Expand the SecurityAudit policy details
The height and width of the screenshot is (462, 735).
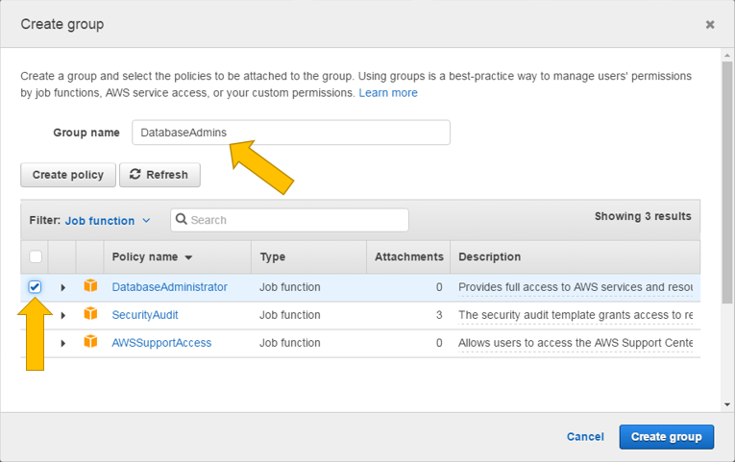coord(62,315)
